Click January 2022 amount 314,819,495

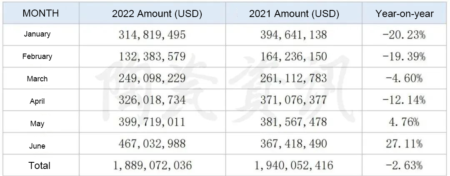click(152, 34)
